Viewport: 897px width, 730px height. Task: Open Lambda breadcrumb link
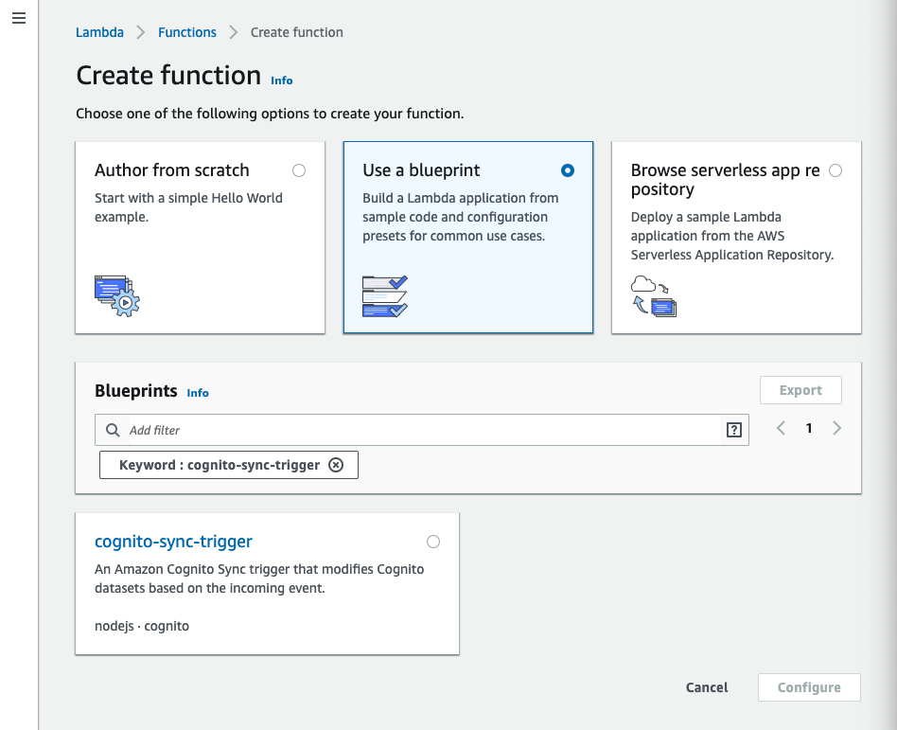[x=99, y=32]
